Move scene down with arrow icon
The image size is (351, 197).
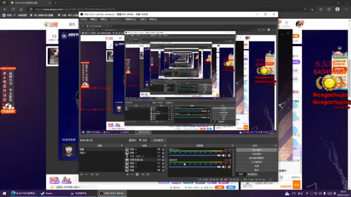coord(97,174)
